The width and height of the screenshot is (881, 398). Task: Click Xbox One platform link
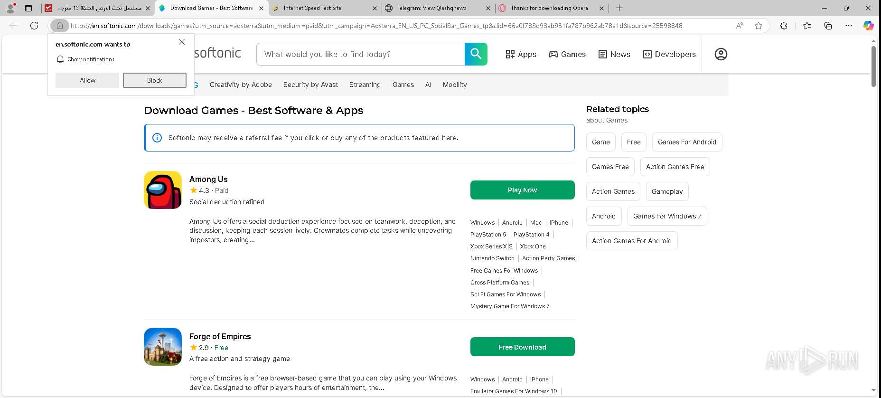pyautogui.click(x=533, y=246)
